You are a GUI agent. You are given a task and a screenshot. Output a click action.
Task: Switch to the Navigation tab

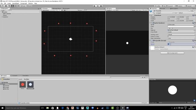coord(174,9)
